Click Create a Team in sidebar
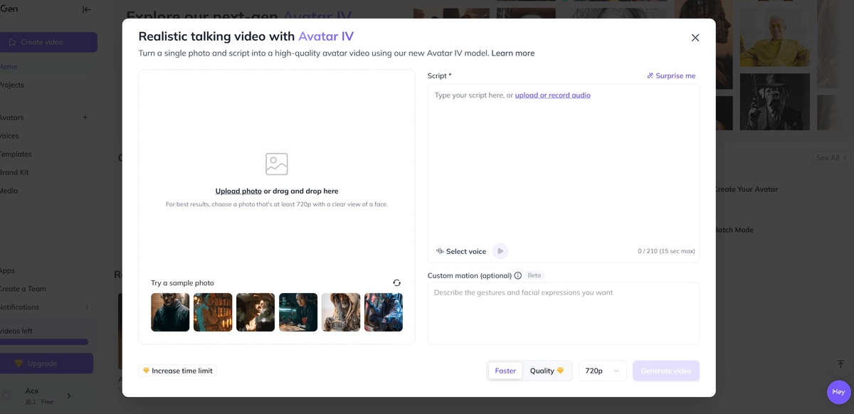Viewport: 854px width, 414px height. coord(23,290)
